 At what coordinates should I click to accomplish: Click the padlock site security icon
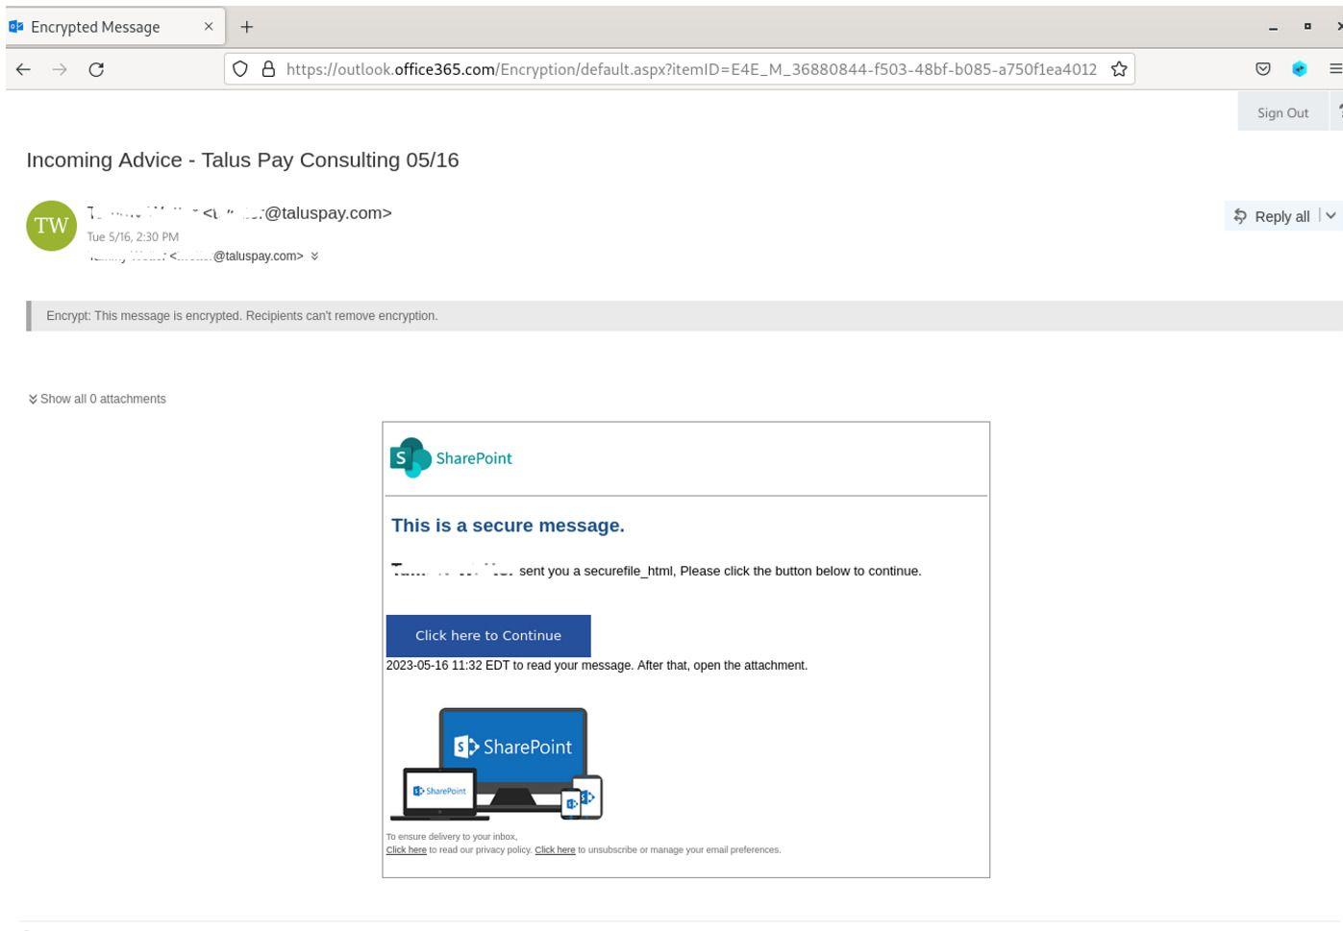tap(269, 69)
